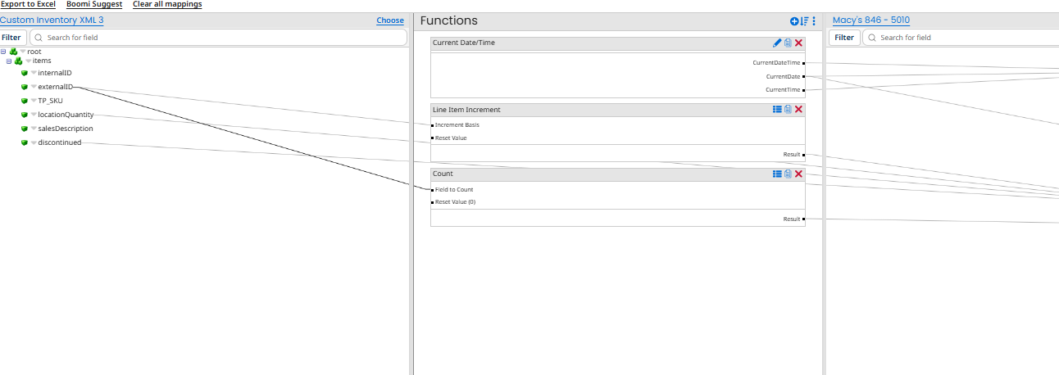The height and width of the screenshot is (375, 1059).
Task: Open the Custom Inventory XML 3 link
Action: [52, 20]
